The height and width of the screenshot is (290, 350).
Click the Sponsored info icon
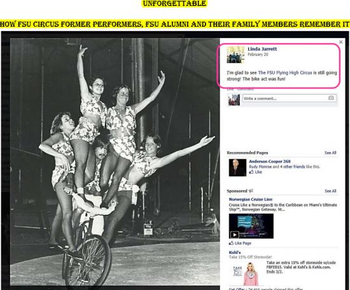[251, 191]
